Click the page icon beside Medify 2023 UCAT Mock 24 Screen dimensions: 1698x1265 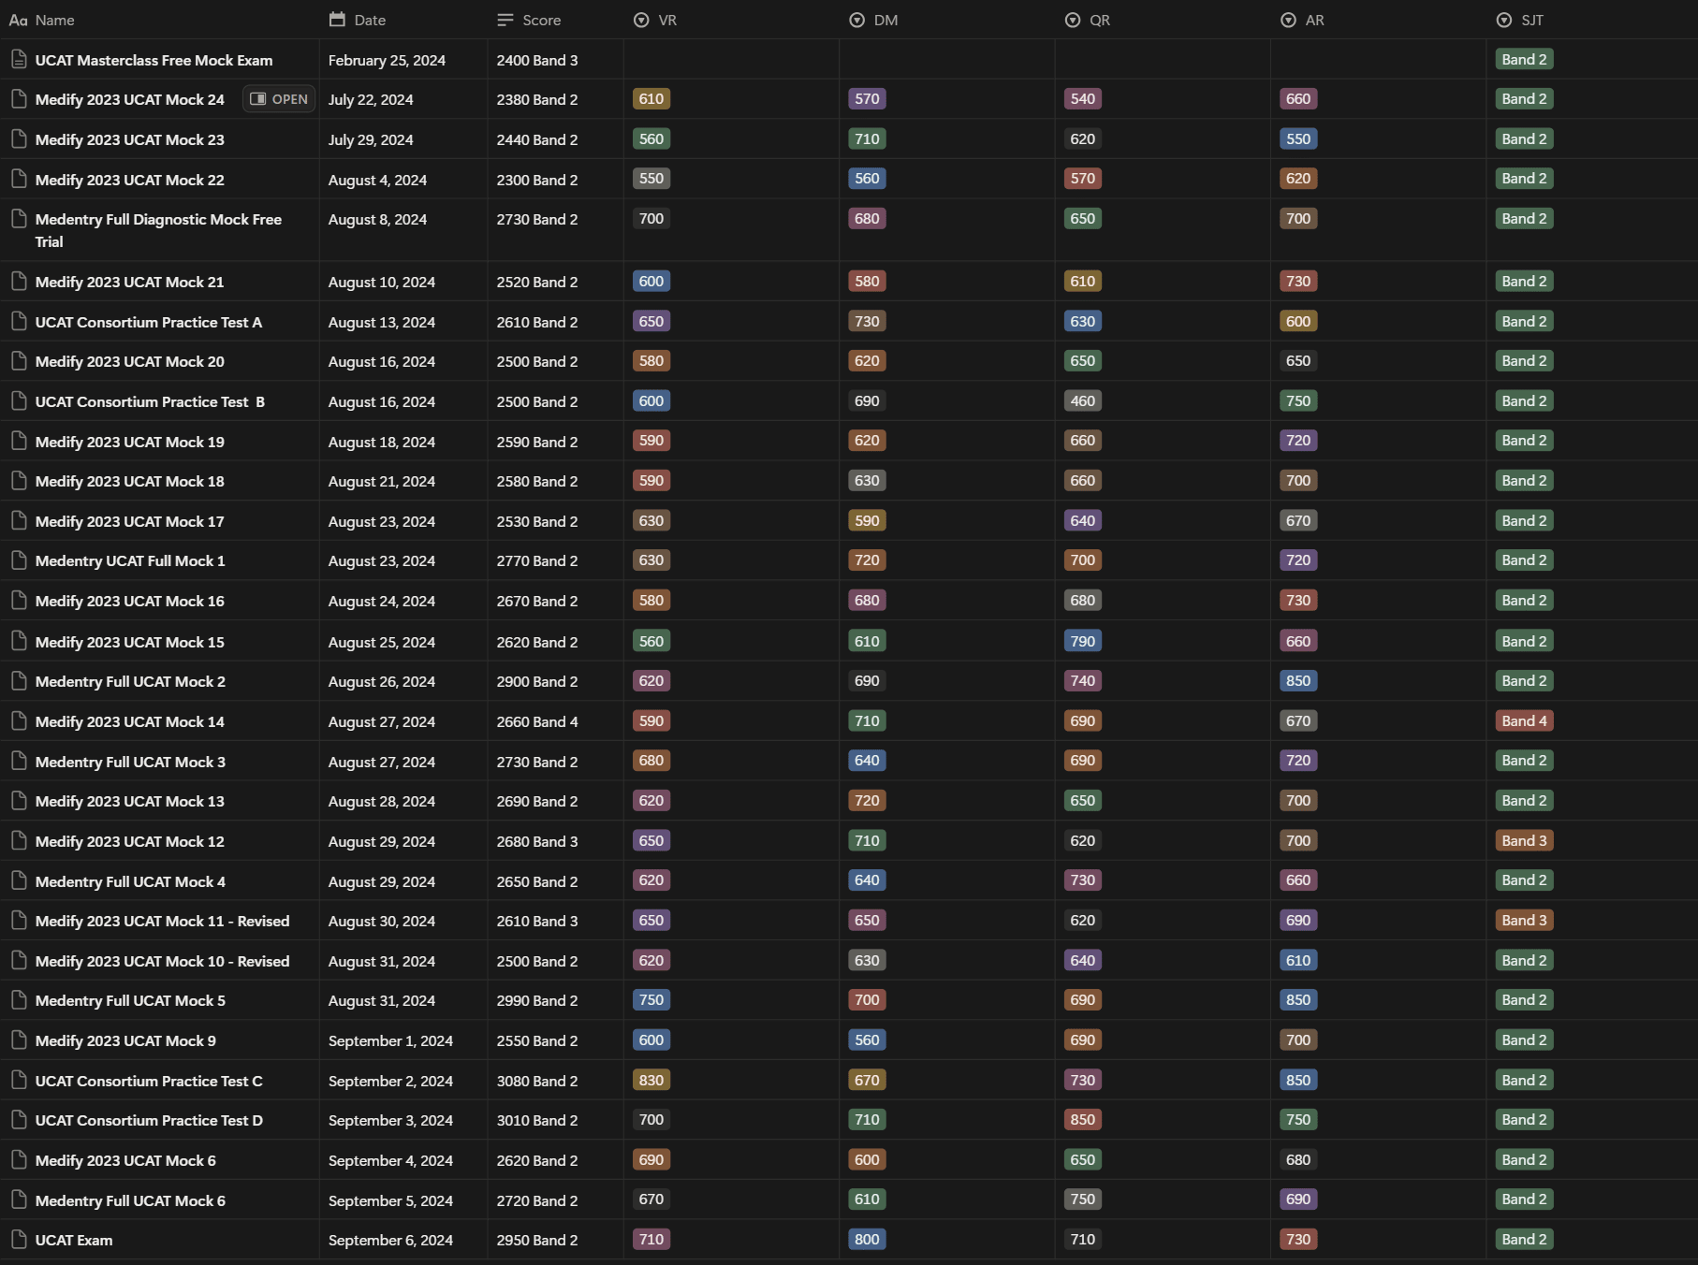[18, 99]
